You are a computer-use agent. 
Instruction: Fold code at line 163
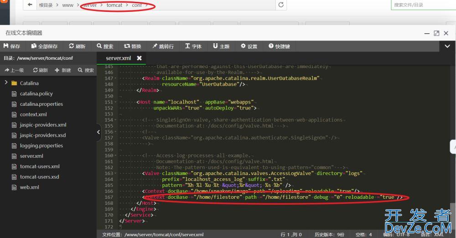click(x=115, y=173)
